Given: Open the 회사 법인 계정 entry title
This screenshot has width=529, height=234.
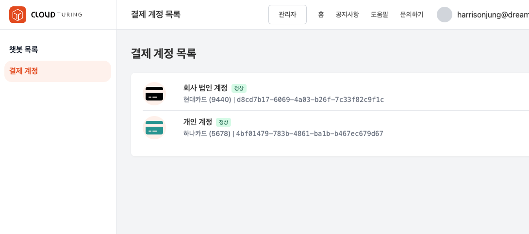Looking at the screenshot, I should point(205,88).
